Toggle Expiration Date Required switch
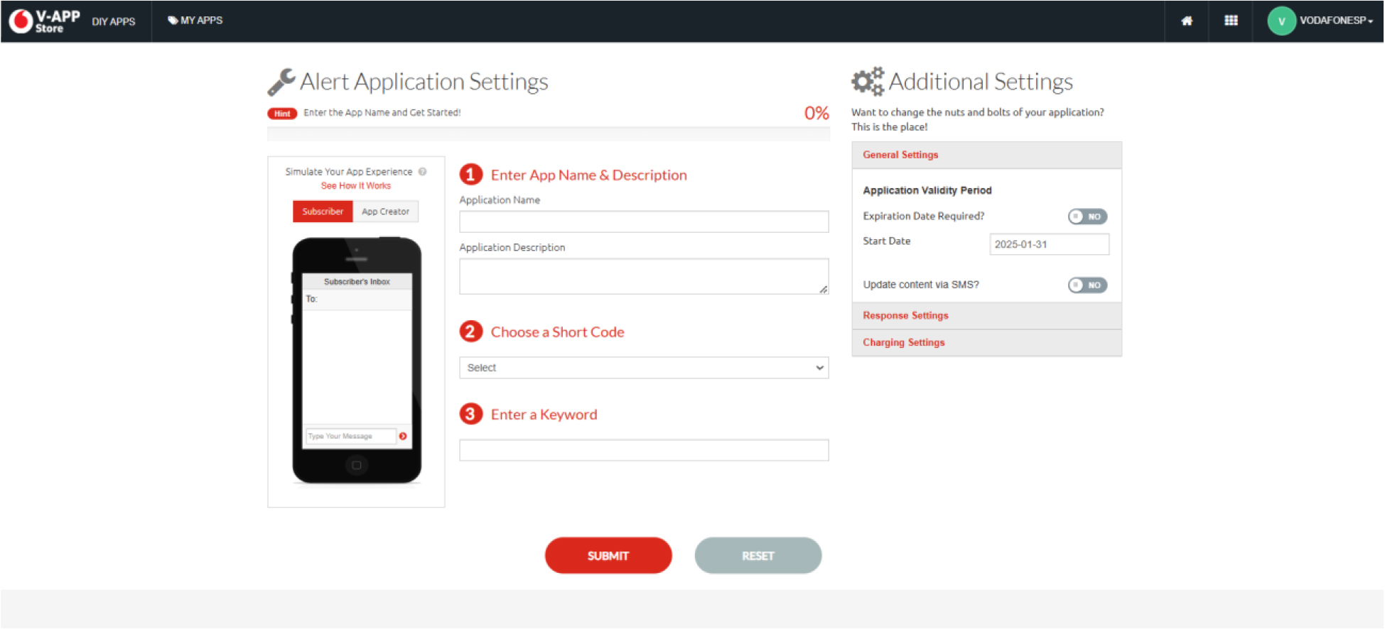1385x629 pixels. point(1087,217)
